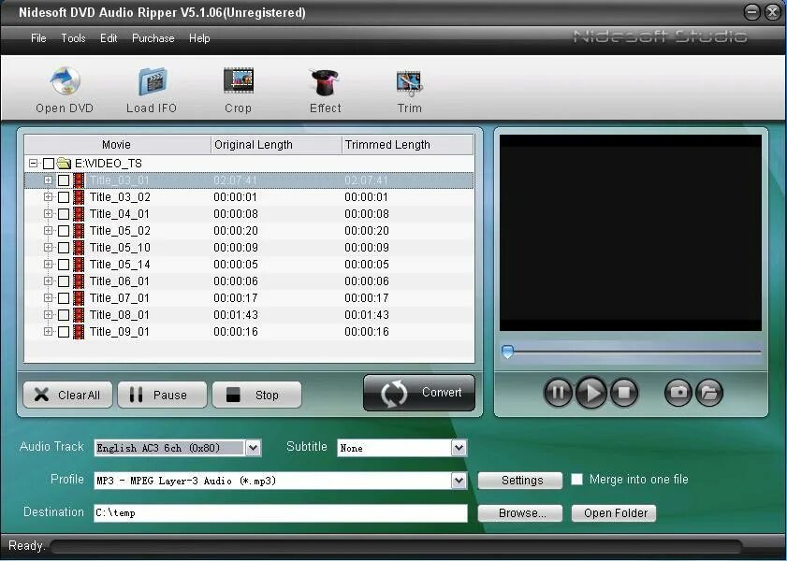Click the film icon of Title_09_01
Screen dimensions: 787x561
[79, 332]
